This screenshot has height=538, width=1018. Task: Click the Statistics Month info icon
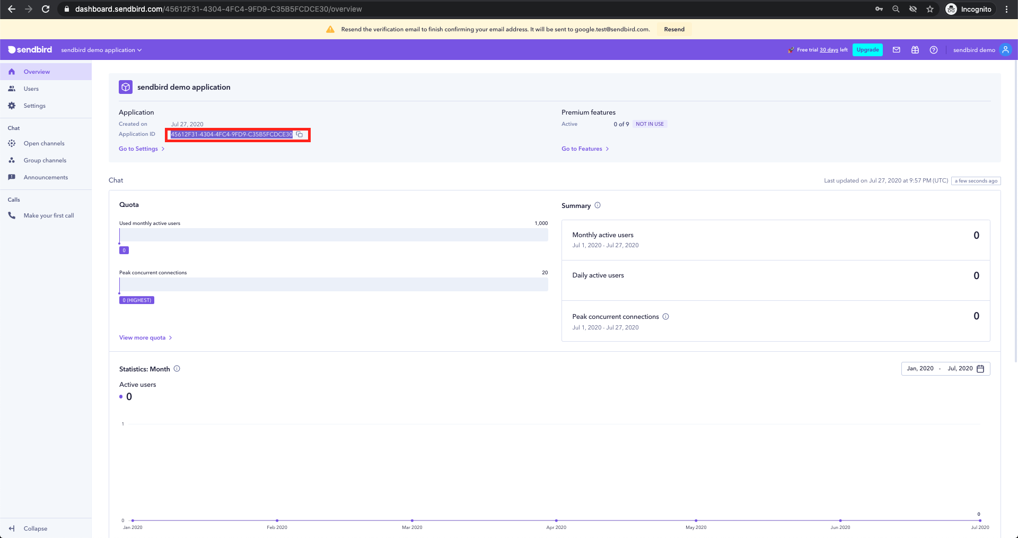click(177, 369)
